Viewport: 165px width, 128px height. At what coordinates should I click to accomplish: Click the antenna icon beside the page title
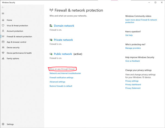pyautogui.click(x=51, y=10)
